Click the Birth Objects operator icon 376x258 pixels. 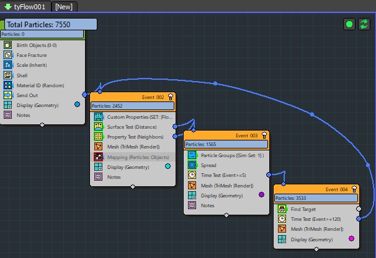coord(7,45)
